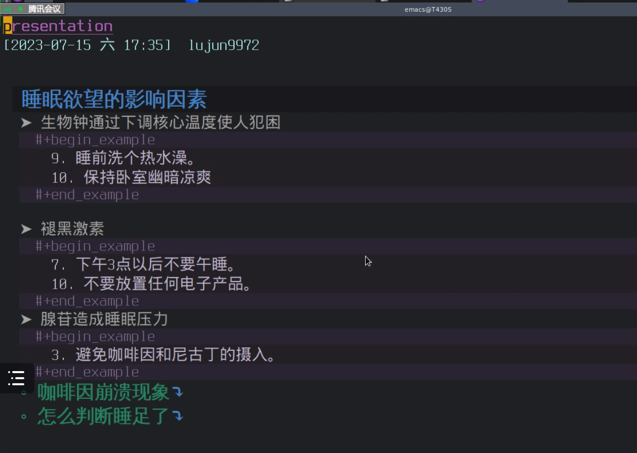
Task: Select the emacs@T430S window title
Action: pos(428,9)
